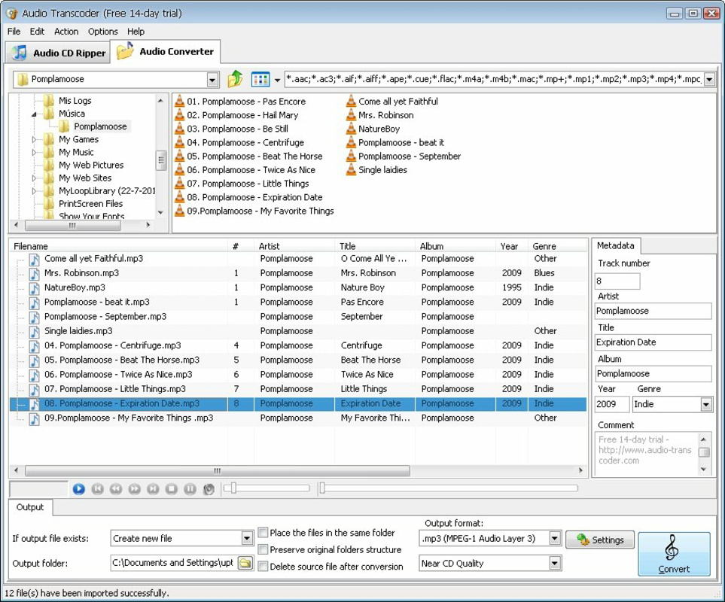Click the skip-to-previous track button
725x602 pixels.
(x=97, y=489)
